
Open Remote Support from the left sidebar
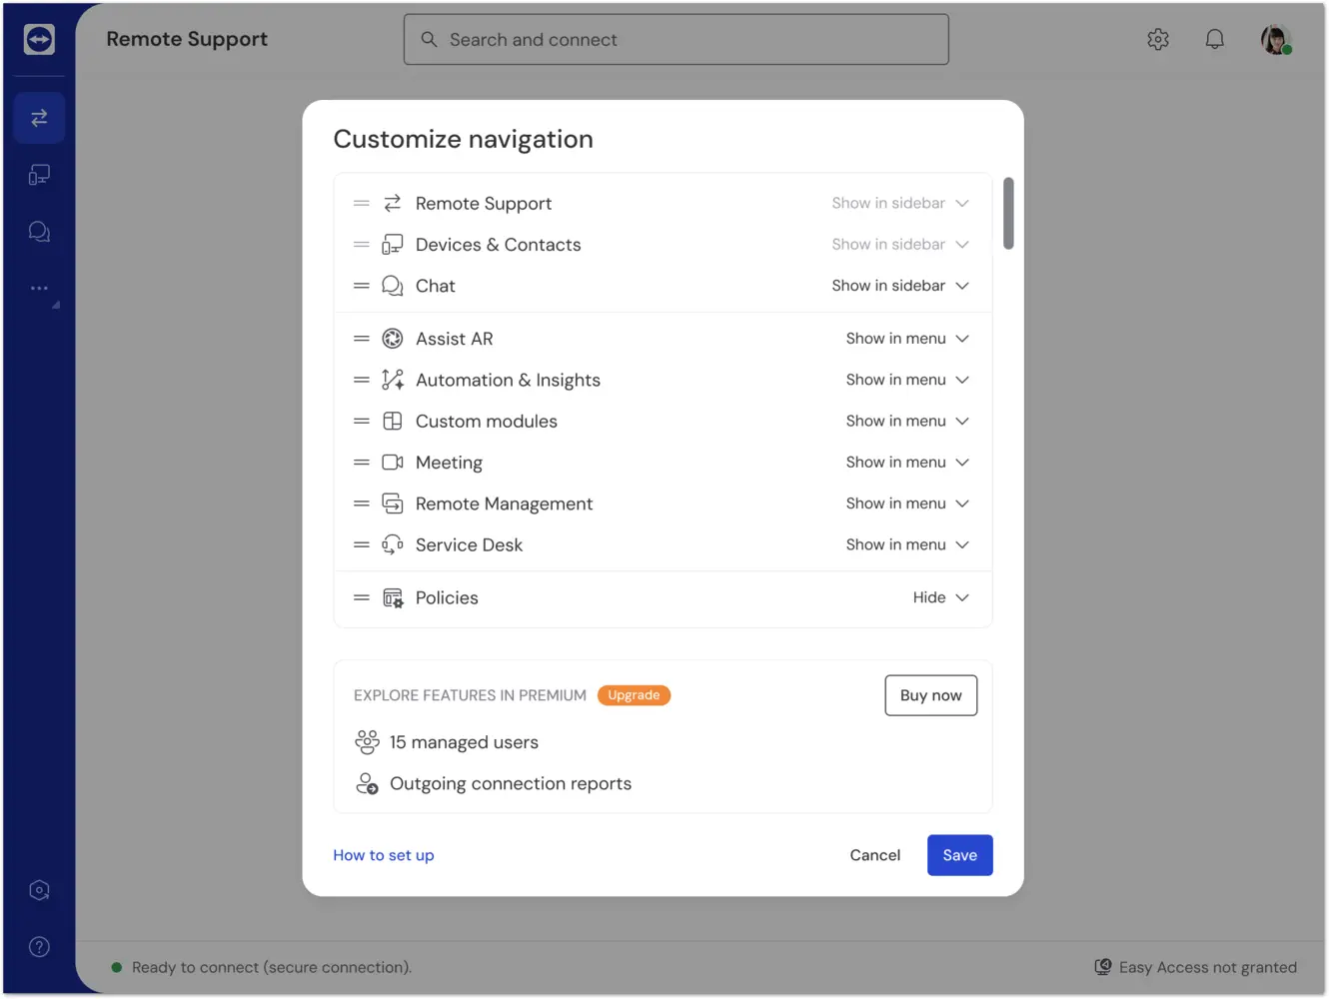[x=39, y=118]
